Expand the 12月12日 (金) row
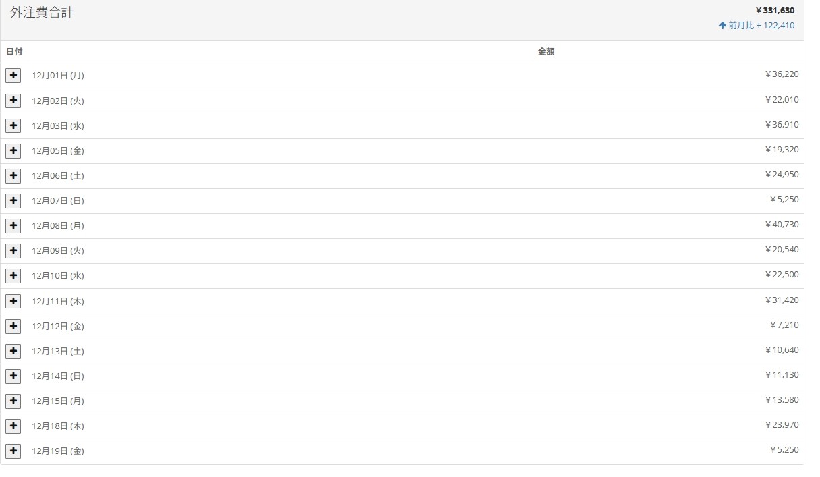The width and height of the screenshot is (820, 477). point(13,326)
